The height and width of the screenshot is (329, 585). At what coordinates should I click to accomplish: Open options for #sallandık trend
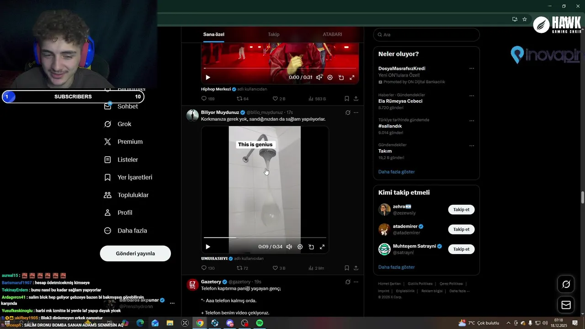(472, 121)
